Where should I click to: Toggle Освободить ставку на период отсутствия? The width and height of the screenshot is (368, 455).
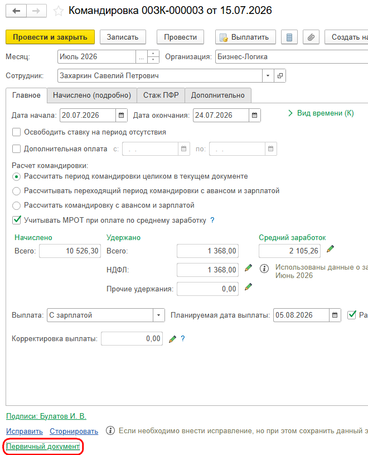point(17,132)
